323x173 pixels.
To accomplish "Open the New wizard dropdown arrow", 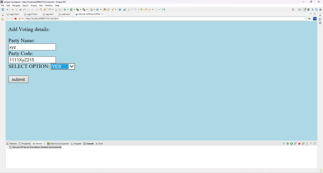I will click(x=53, y=9).
